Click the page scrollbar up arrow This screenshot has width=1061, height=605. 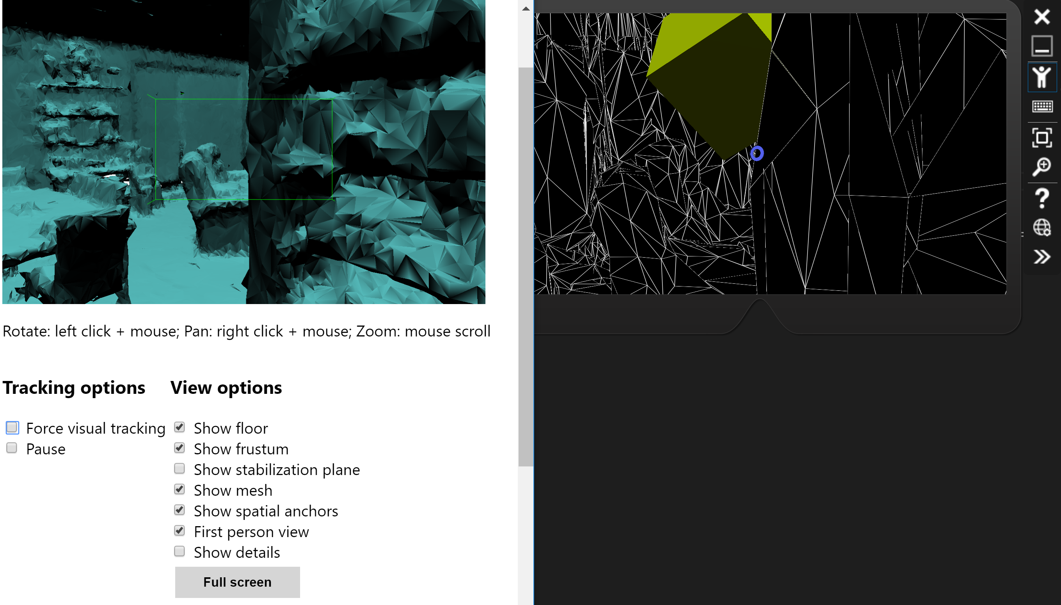click(x=526, y=8)
